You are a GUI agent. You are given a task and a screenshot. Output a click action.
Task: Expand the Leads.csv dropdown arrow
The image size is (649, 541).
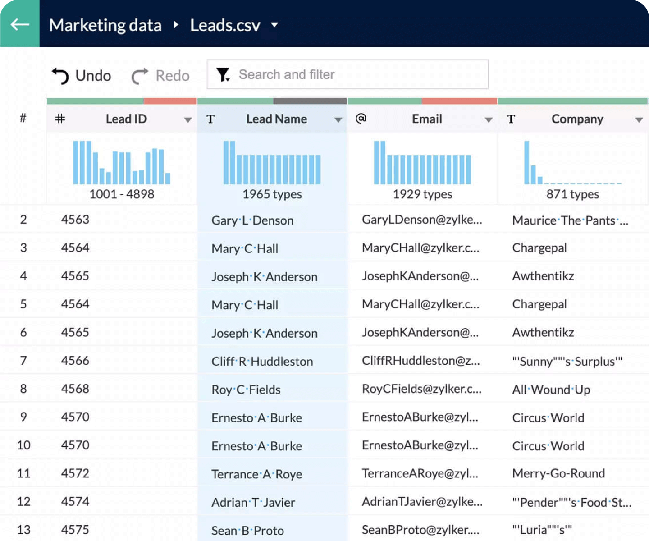click(274, 25)
